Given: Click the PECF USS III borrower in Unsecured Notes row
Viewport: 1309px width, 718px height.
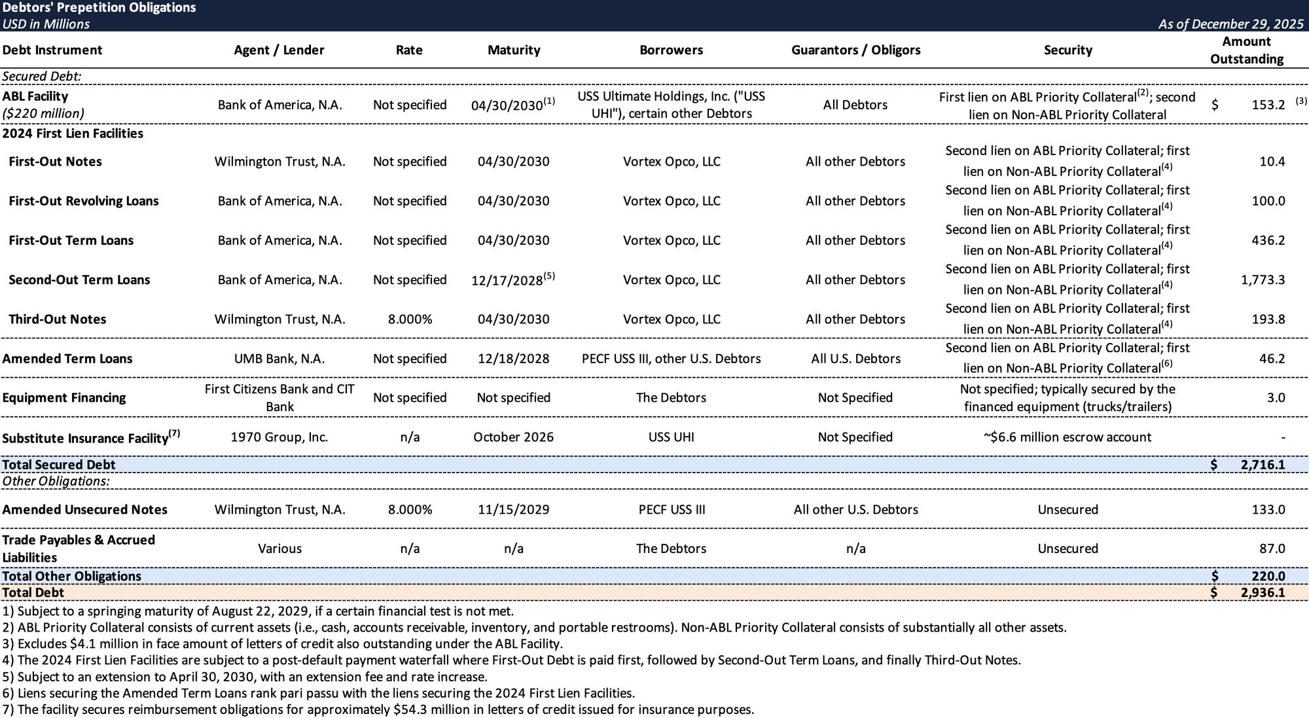Looking at the screenshot, I should tap(672, 510).
